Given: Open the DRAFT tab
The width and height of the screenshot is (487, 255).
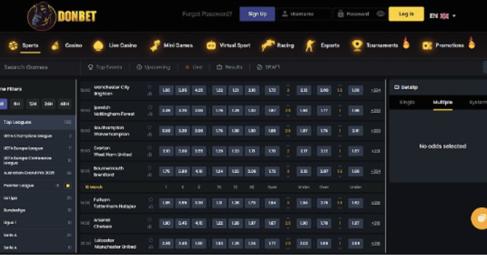Looking at the screenshot, I should [269, 67].
